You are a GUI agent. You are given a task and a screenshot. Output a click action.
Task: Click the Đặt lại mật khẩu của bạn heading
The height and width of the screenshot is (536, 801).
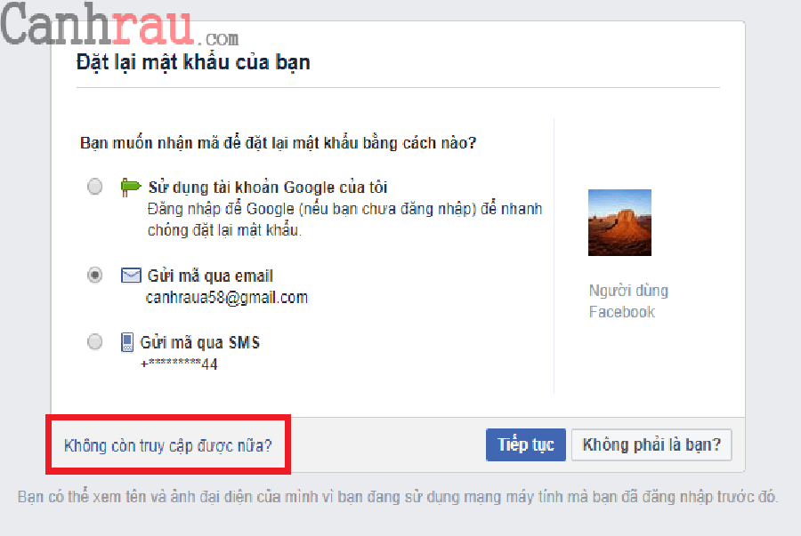pos(193,63)
